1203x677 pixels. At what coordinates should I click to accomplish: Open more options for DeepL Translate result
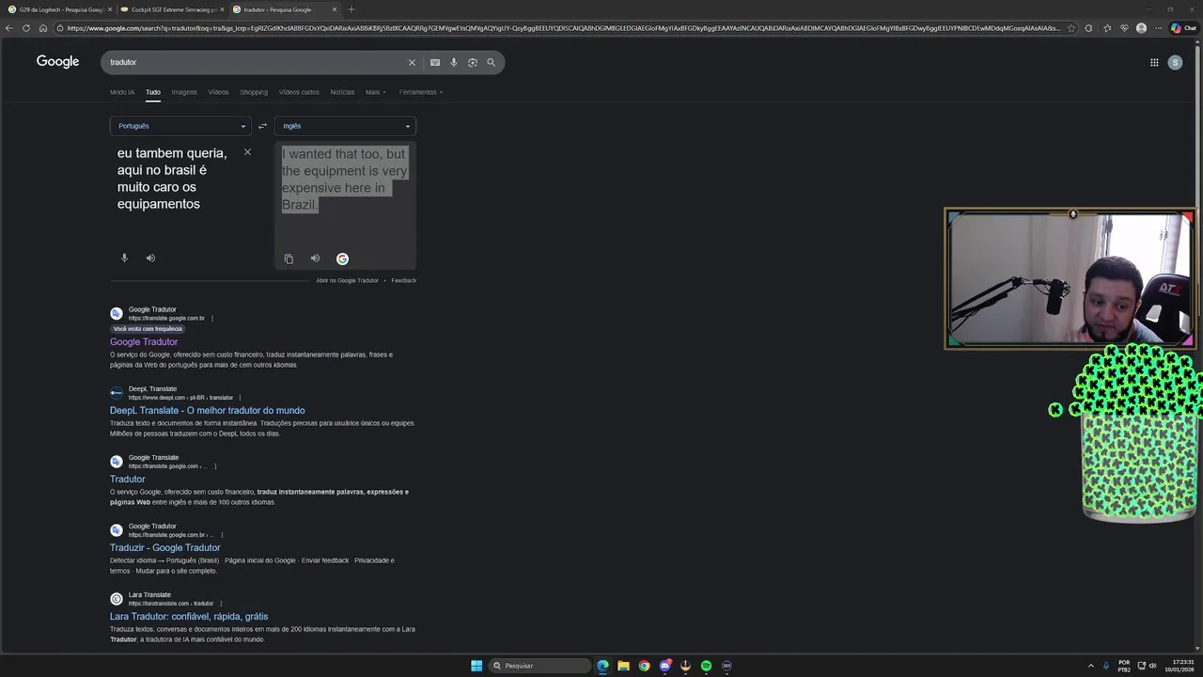point(240,398)
